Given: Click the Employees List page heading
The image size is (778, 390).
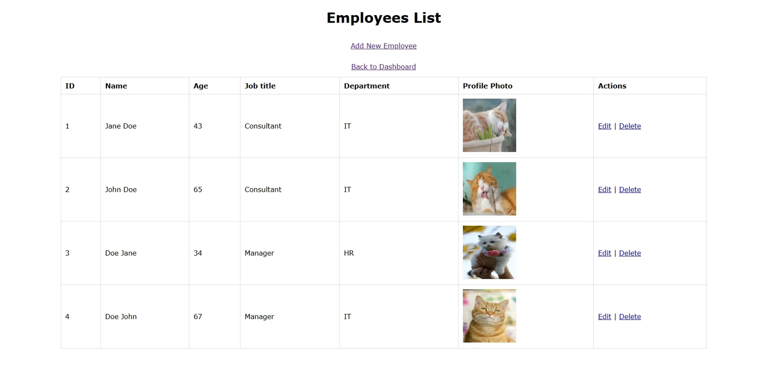Looking at the screenshot, I should tap(384, 18).
